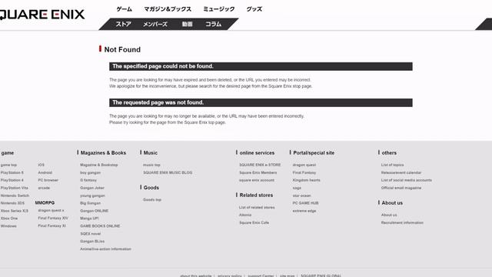This screenshot has width=492, height=277.
Task: Open the PC browser link
Action: click(x=48, y=180)
